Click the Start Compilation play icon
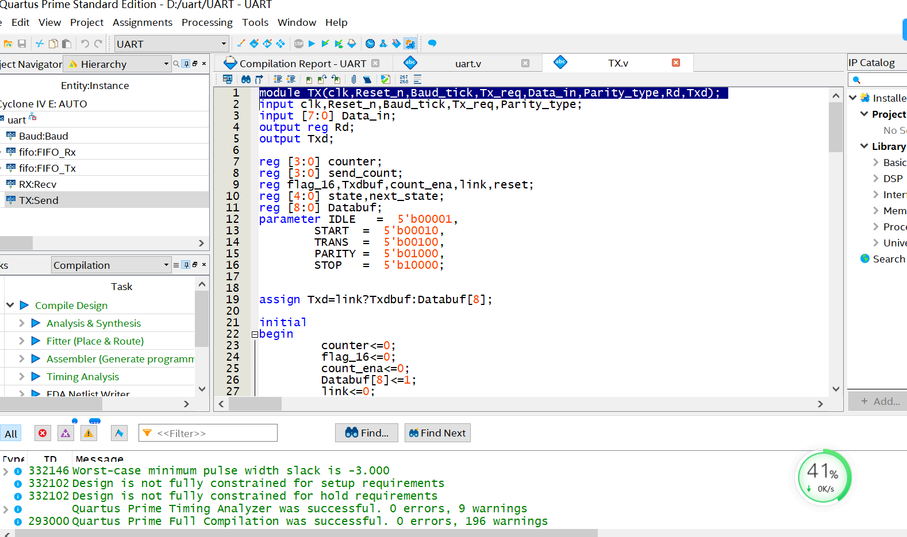The image size is (907, 537). pos(312,44)
